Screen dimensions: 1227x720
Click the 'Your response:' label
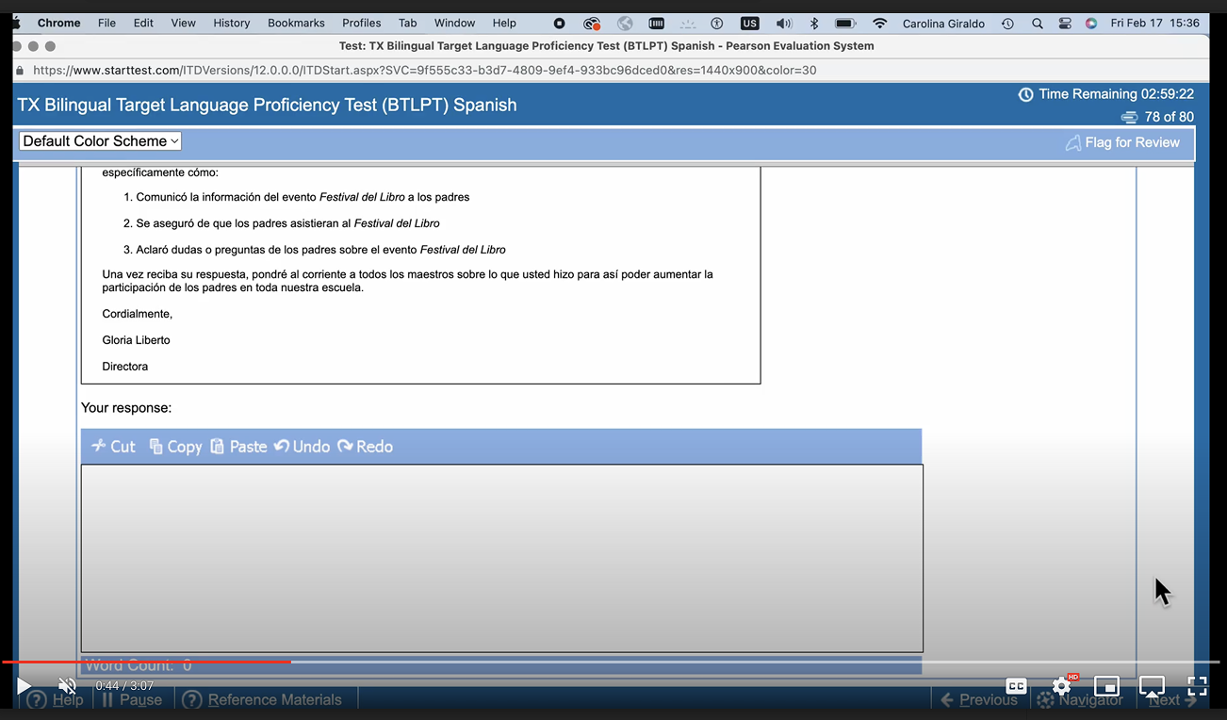point(126,408)
